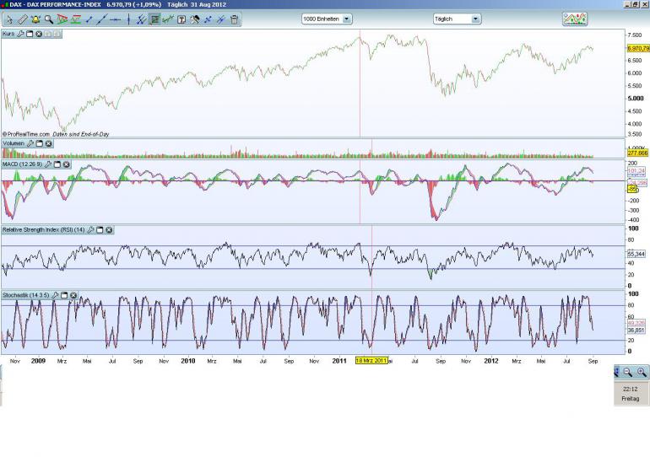
Task: Zoom out with the minus magnifier
Action: (x=628, y=372)
